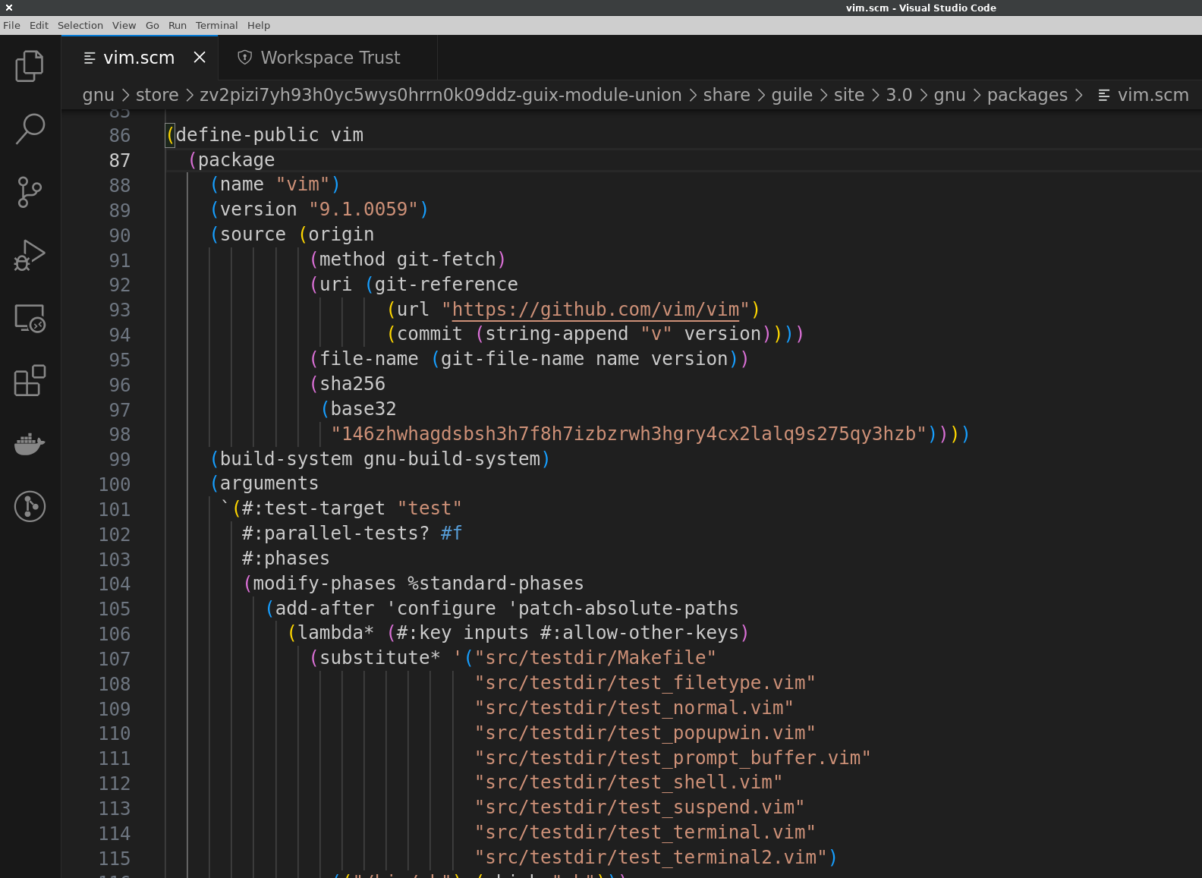Image resolution: width=1202 pixels, height=878 pixels.
Task: Click 'gnu-build-system' on line 99
Action: coord(452,459)
